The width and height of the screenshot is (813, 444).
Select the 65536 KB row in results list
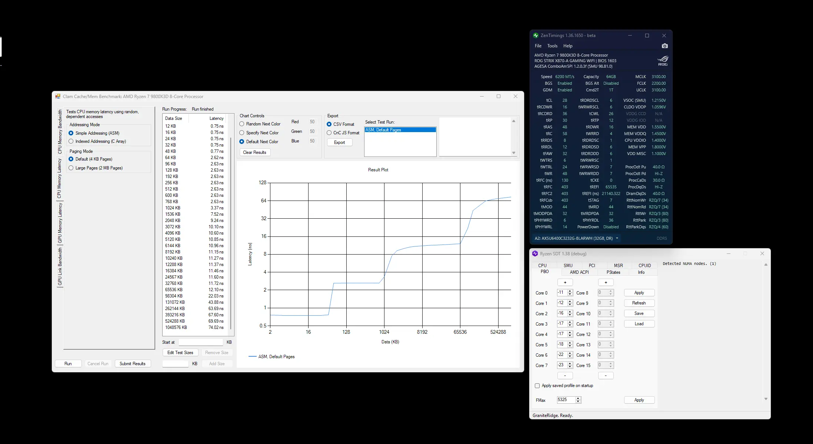click(x=194, y=290)
